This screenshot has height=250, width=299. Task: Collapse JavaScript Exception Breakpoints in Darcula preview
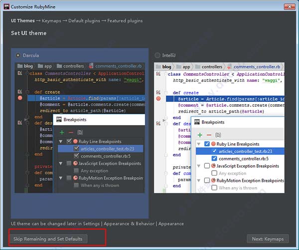point(61,164)
